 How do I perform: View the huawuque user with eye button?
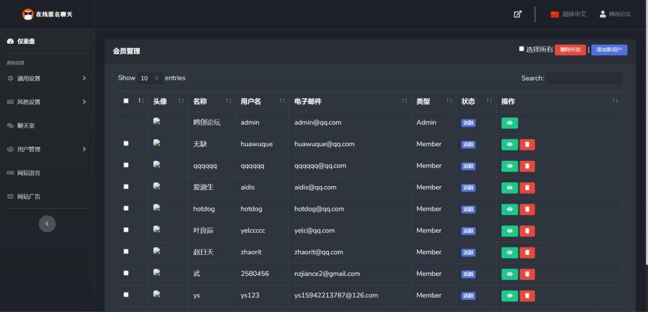509,145
